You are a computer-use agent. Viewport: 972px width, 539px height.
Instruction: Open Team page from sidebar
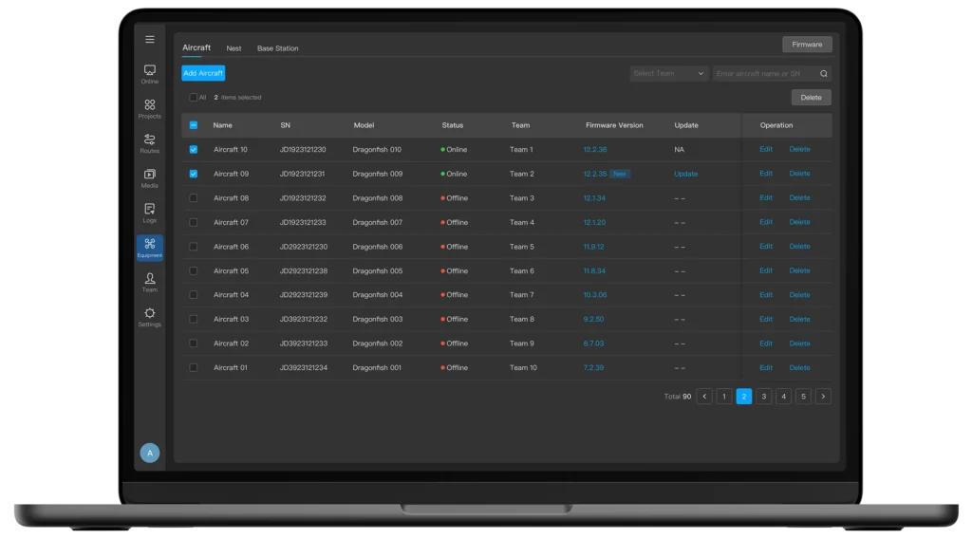tap(149, 282)
